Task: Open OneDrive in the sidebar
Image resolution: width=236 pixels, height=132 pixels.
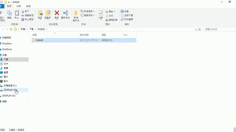Action: tap(7, 49)
